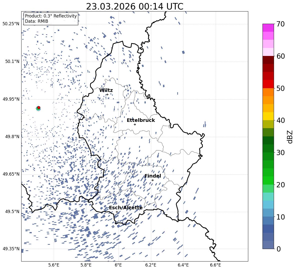
Task: Click the 6°E longitude label
Action: point(118,265)
